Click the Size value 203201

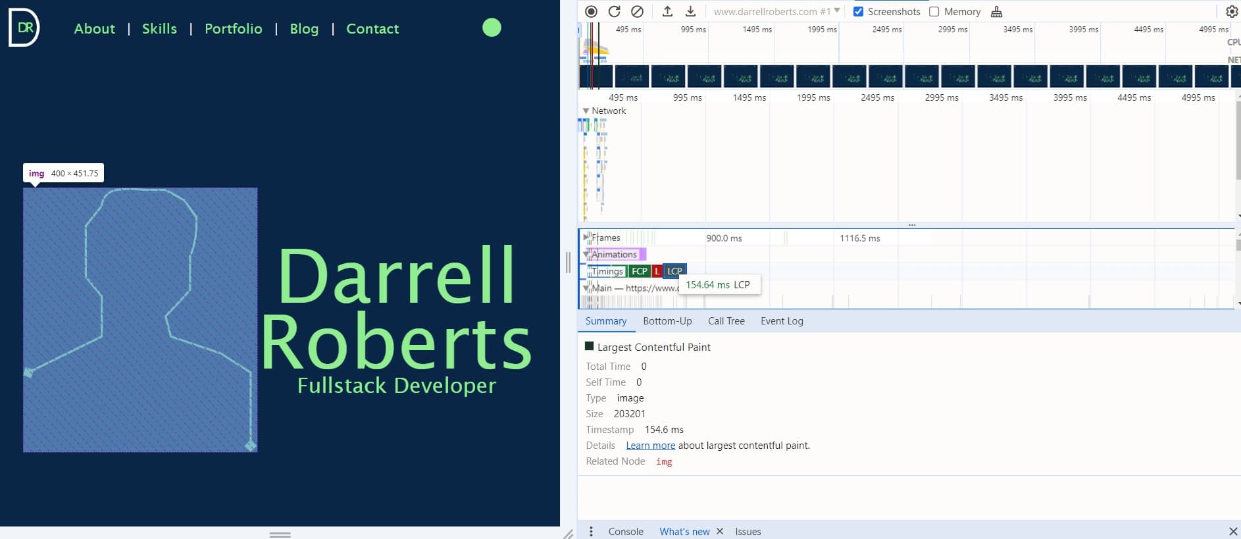pos(630,414)
